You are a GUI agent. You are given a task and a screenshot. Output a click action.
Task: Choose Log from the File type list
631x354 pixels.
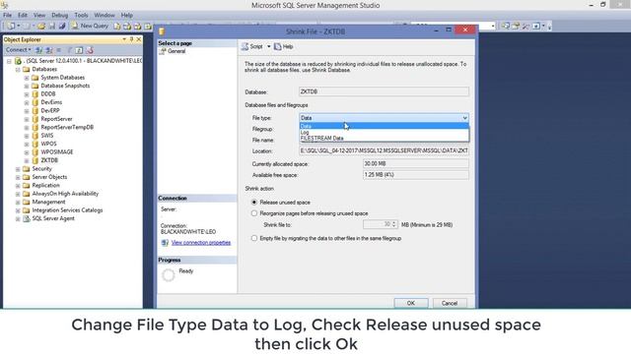click(384, 132)
